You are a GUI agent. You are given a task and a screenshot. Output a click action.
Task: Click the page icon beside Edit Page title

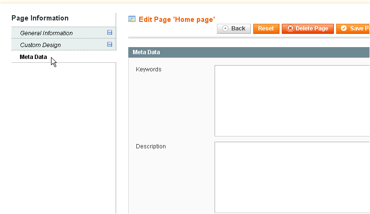click(x=132, y=19)
